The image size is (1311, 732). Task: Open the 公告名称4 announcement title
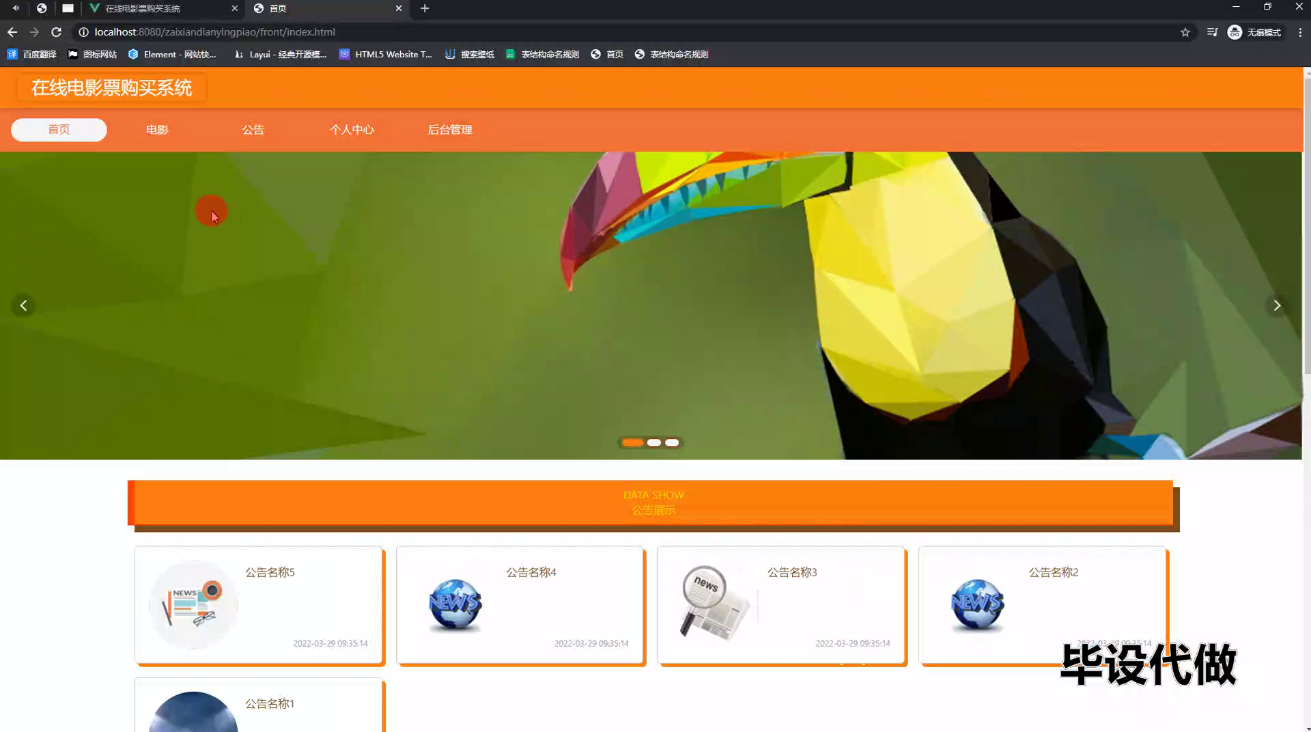531,572
